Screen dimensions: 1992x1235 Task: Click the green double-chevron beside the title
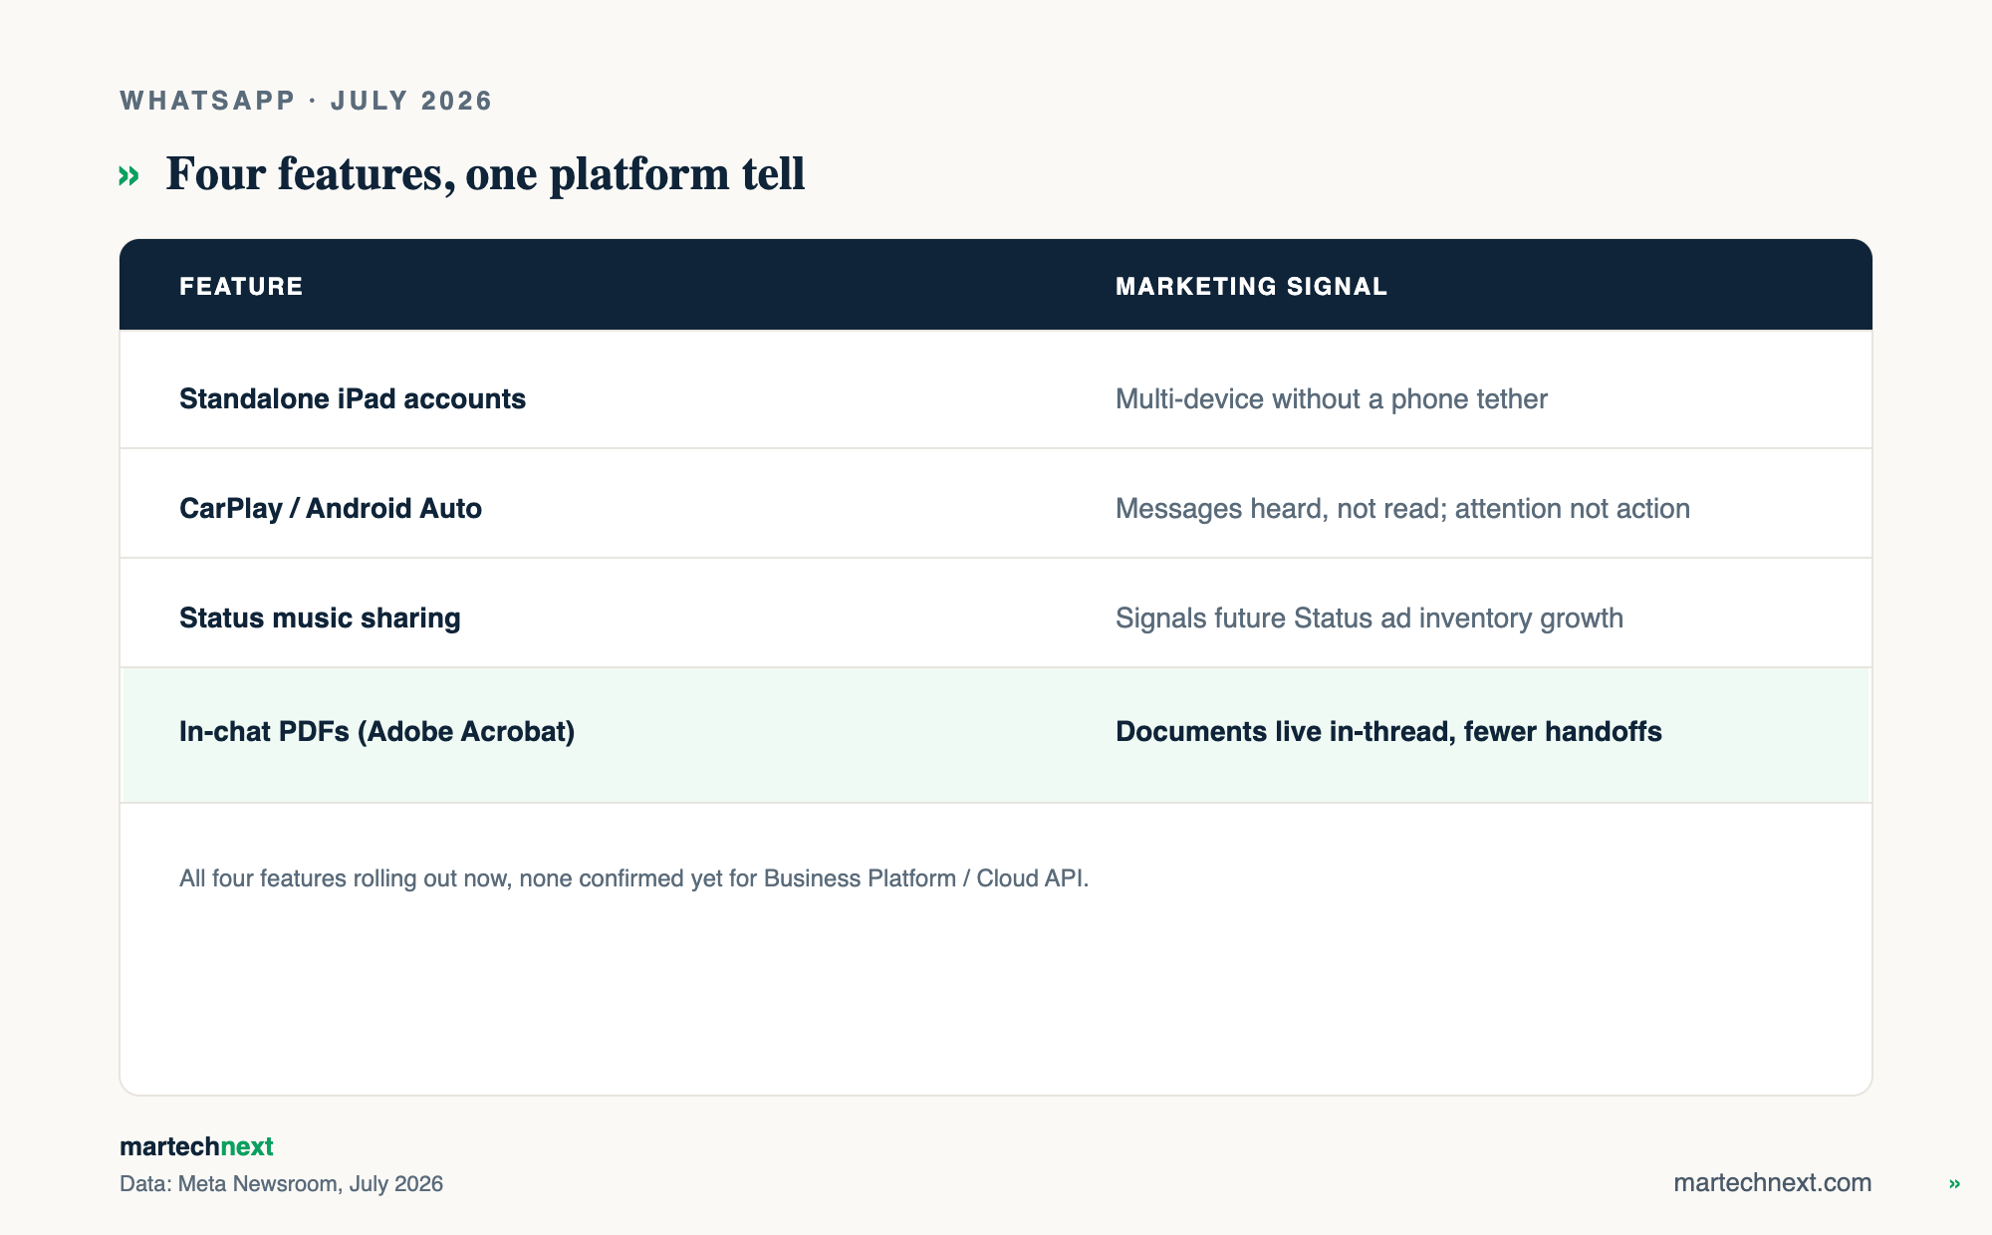click(128, 176)
